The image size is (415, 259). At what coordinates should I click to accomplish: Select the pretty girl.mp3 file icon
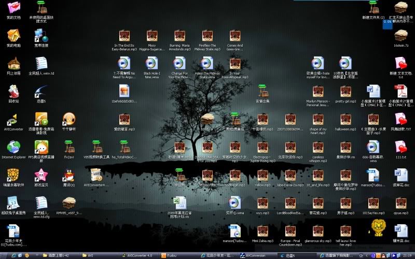tap(345, 92)
